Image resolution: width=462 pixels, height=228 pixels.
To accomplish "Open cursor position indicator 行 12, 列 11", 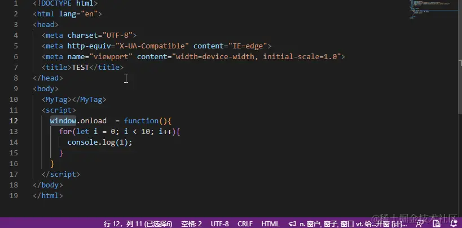I will click(138, 224).
